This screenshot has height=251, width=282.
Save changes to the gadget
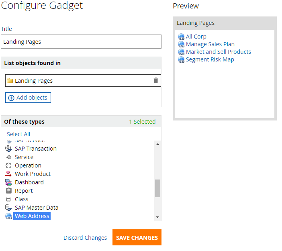tap(137, 237)
